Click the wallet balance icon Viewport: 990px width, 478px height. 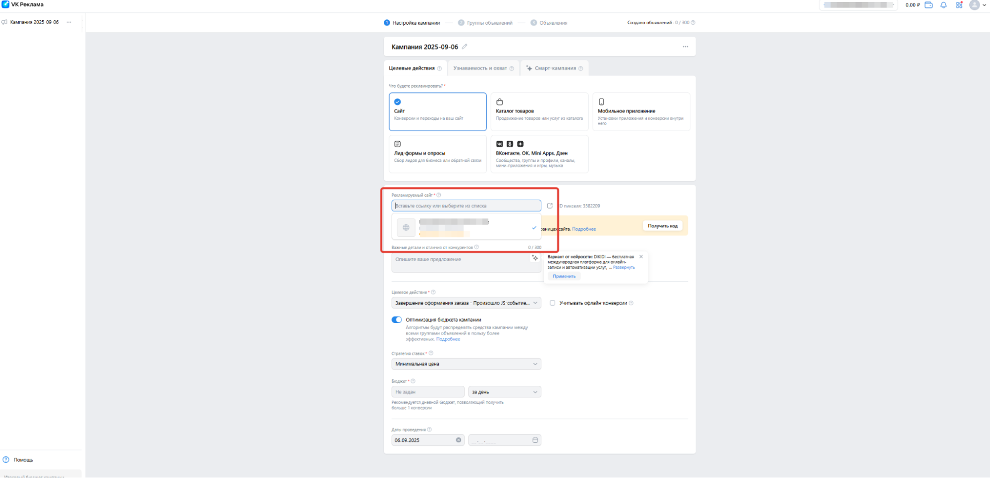[x=929, y=5]
